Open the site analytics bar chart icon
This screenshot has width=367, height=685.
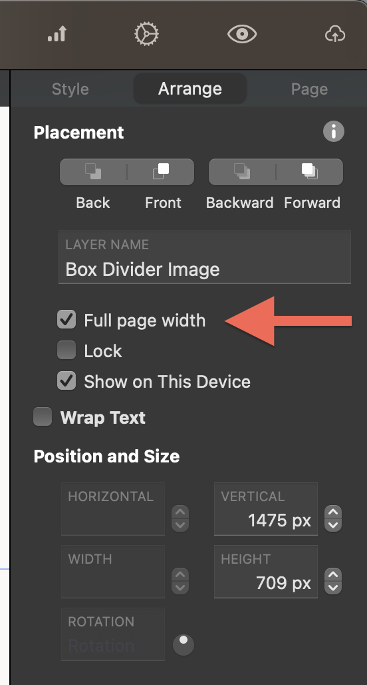[x=57, y=33]
